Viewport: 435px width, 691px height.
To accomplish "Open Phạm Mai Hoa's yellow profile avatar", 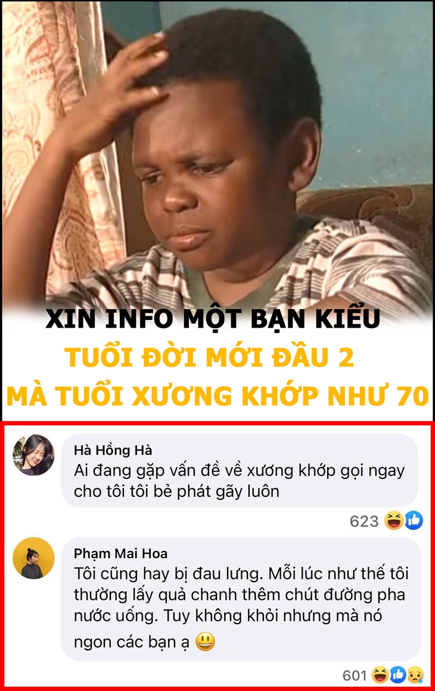I will pyautogui.click(x=33, y=558).
